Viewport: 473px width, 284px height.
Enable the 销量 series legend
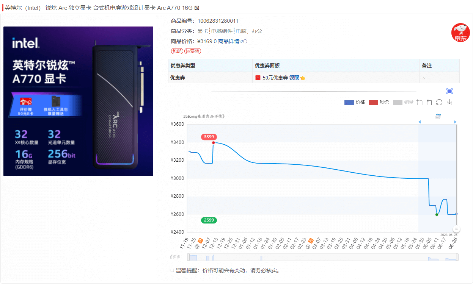[403, 103]
